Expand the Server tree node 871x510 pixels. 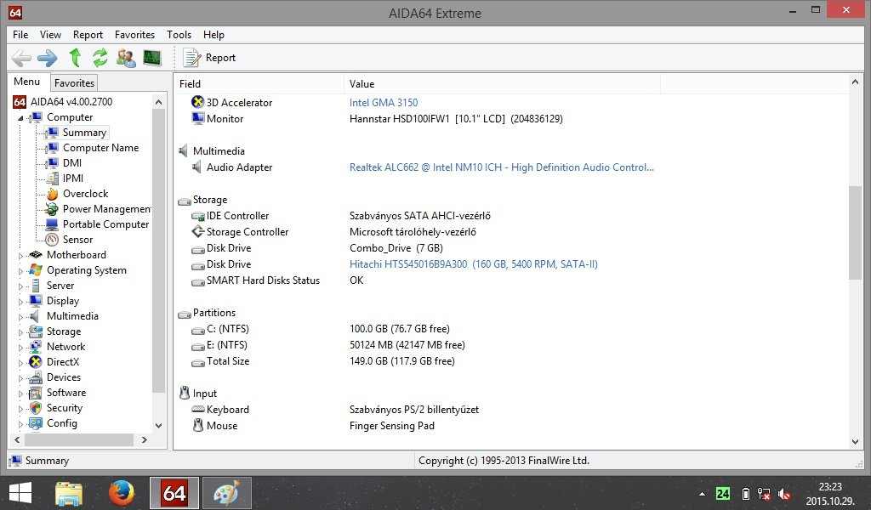click(20, 286)
